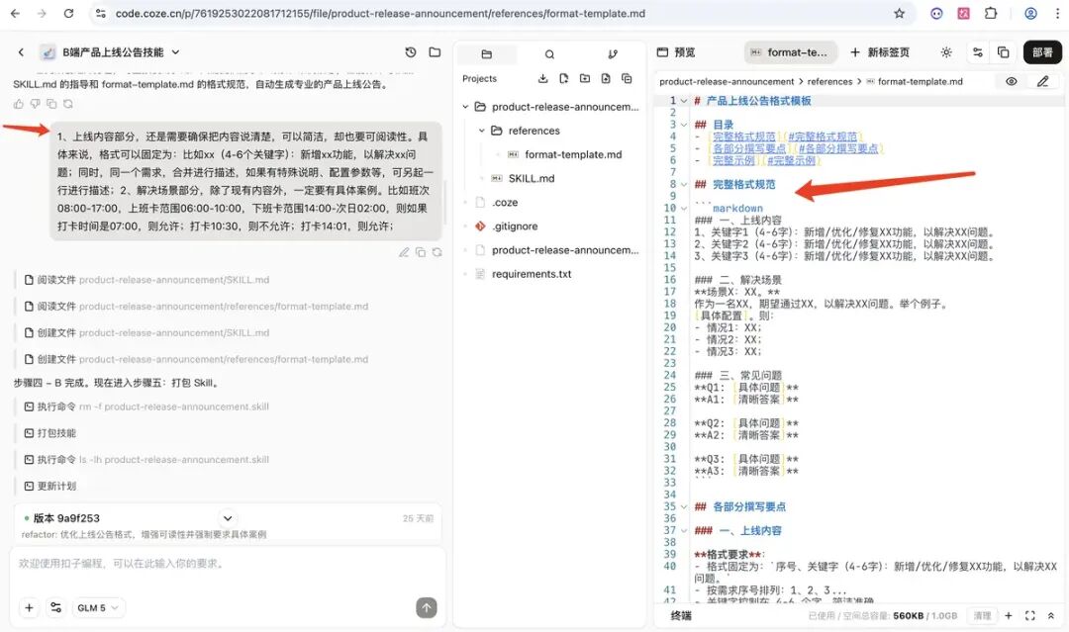Image resolution: width=1069 pixels, height=632 pixels.
Task: Create a new folder in Projects toolbar
Action: pyautogui.click(x=585, y=78)
